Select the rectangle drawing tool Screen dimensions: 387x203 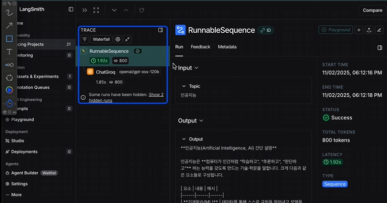(x=9, y=39)
